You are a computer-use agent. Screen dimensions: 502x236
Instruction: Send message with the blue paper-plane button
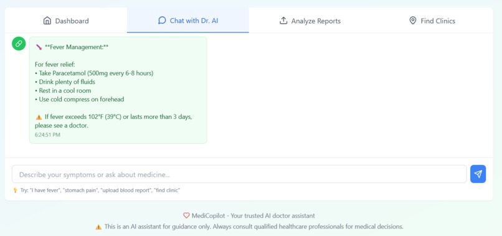[478, 174]
